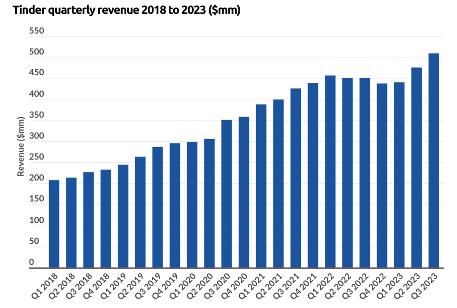Click the 'Q1 2023' x-axis label
Viewport: 457px width, 308px height.
coord(390,286)
